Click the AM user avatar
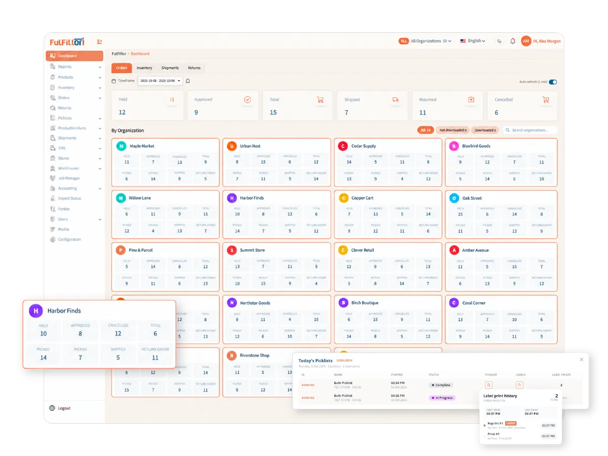This screenshot has height=456, width=608. [526, 41]
